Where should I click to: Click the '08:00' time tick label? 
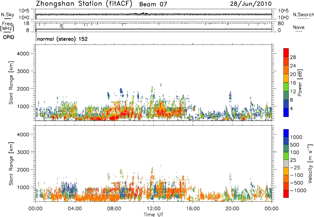coord(114,209)
